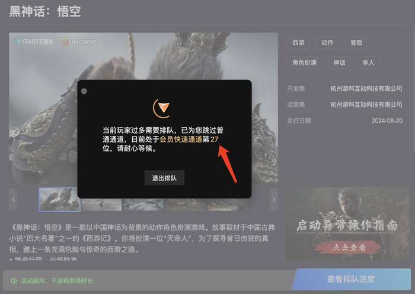Select the second thumbnail with staff figure

point(101,205)
